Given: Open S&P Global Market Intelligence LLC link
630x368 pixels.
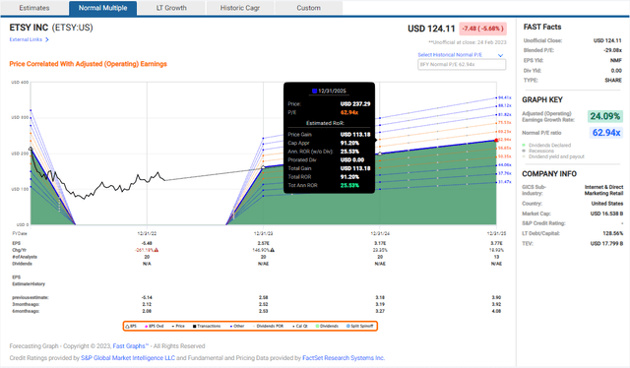Looking at the screenshot, I should [x=128, y=358].
